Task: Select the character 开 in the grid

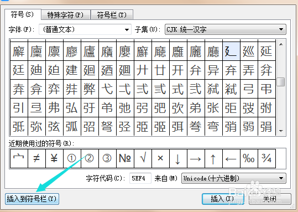Action: click(x=178, y=70)
